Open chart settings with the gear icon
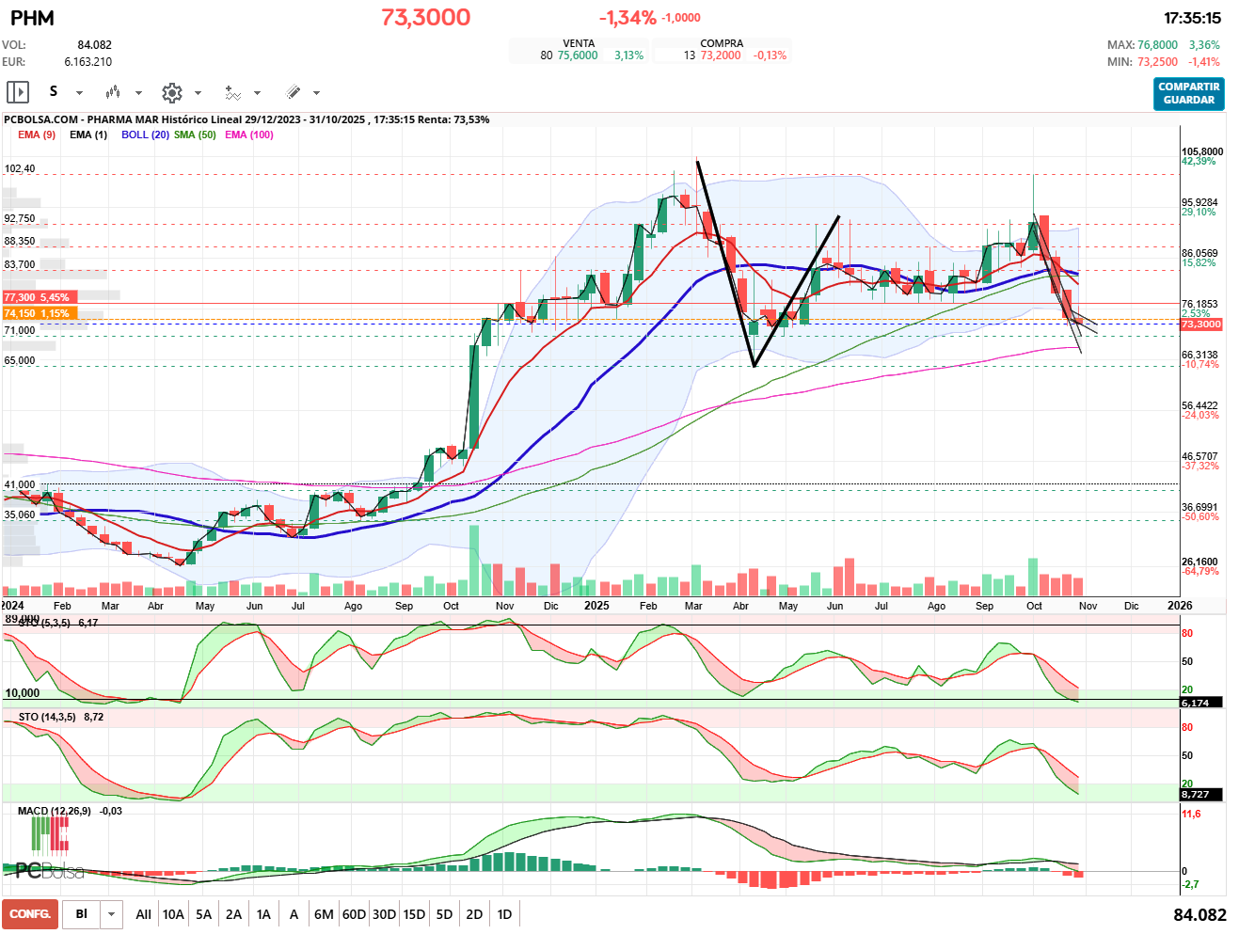 click(171, 92)
